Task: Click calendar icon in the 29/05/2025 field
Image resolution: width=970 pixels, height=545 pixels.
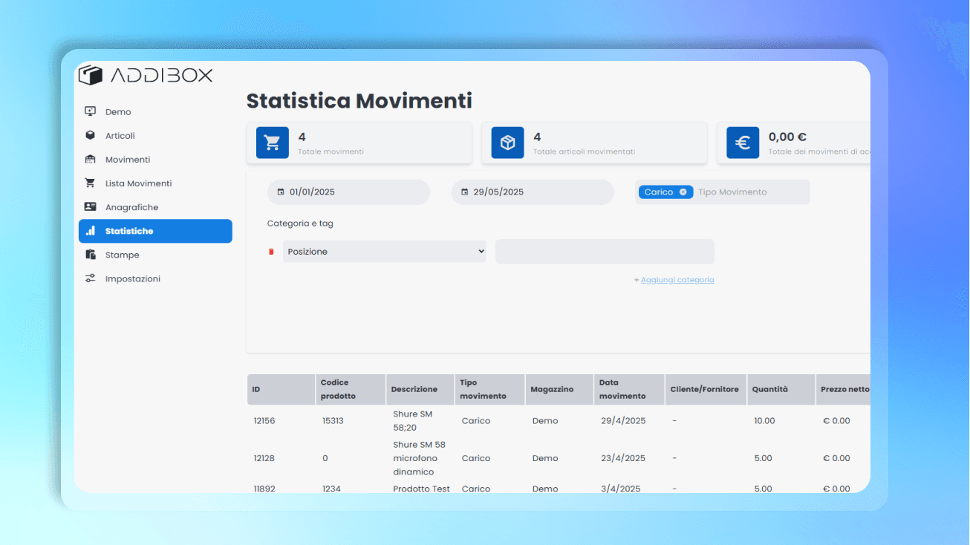Action: click(x=465, y=192)
